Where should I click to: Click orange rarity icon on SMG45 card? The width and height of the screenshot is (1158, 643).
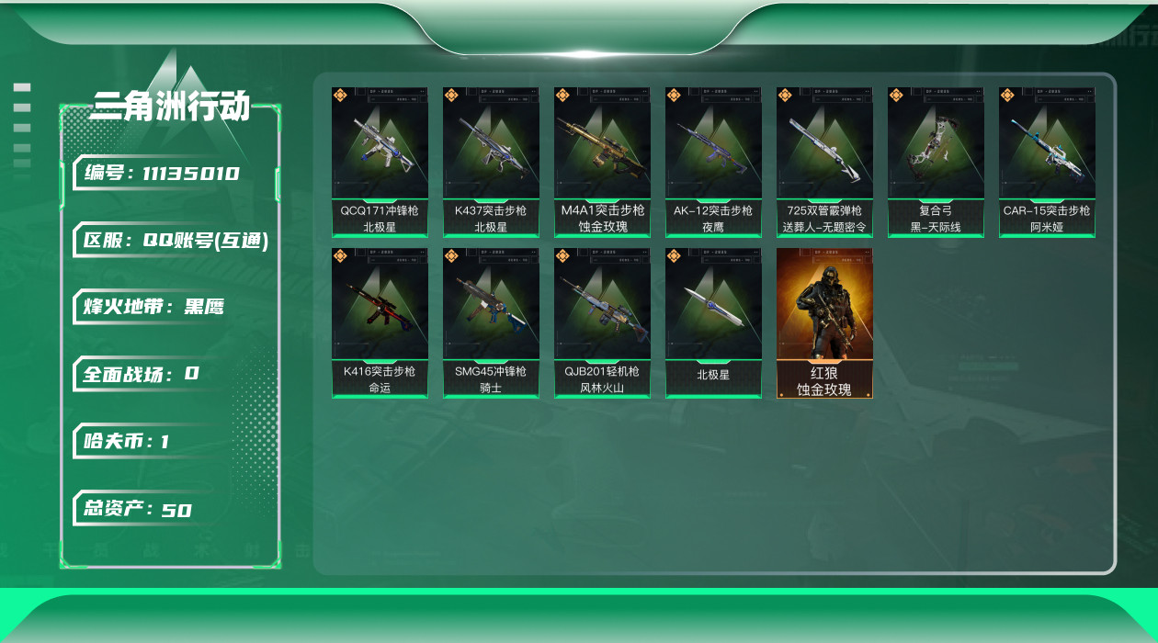[x=451, y=255]
